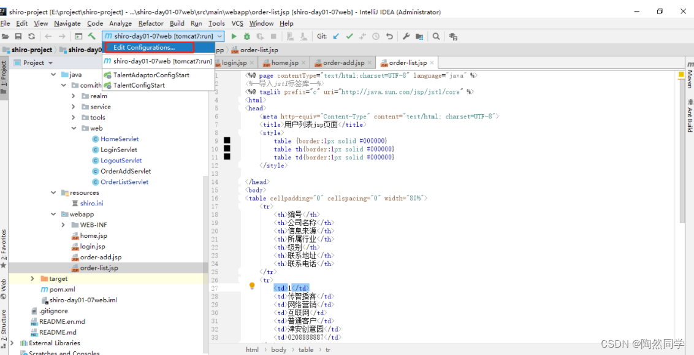Close the order-add.jsp tab
This screenshot has width=694, height=355.
[x=368, y=63]
